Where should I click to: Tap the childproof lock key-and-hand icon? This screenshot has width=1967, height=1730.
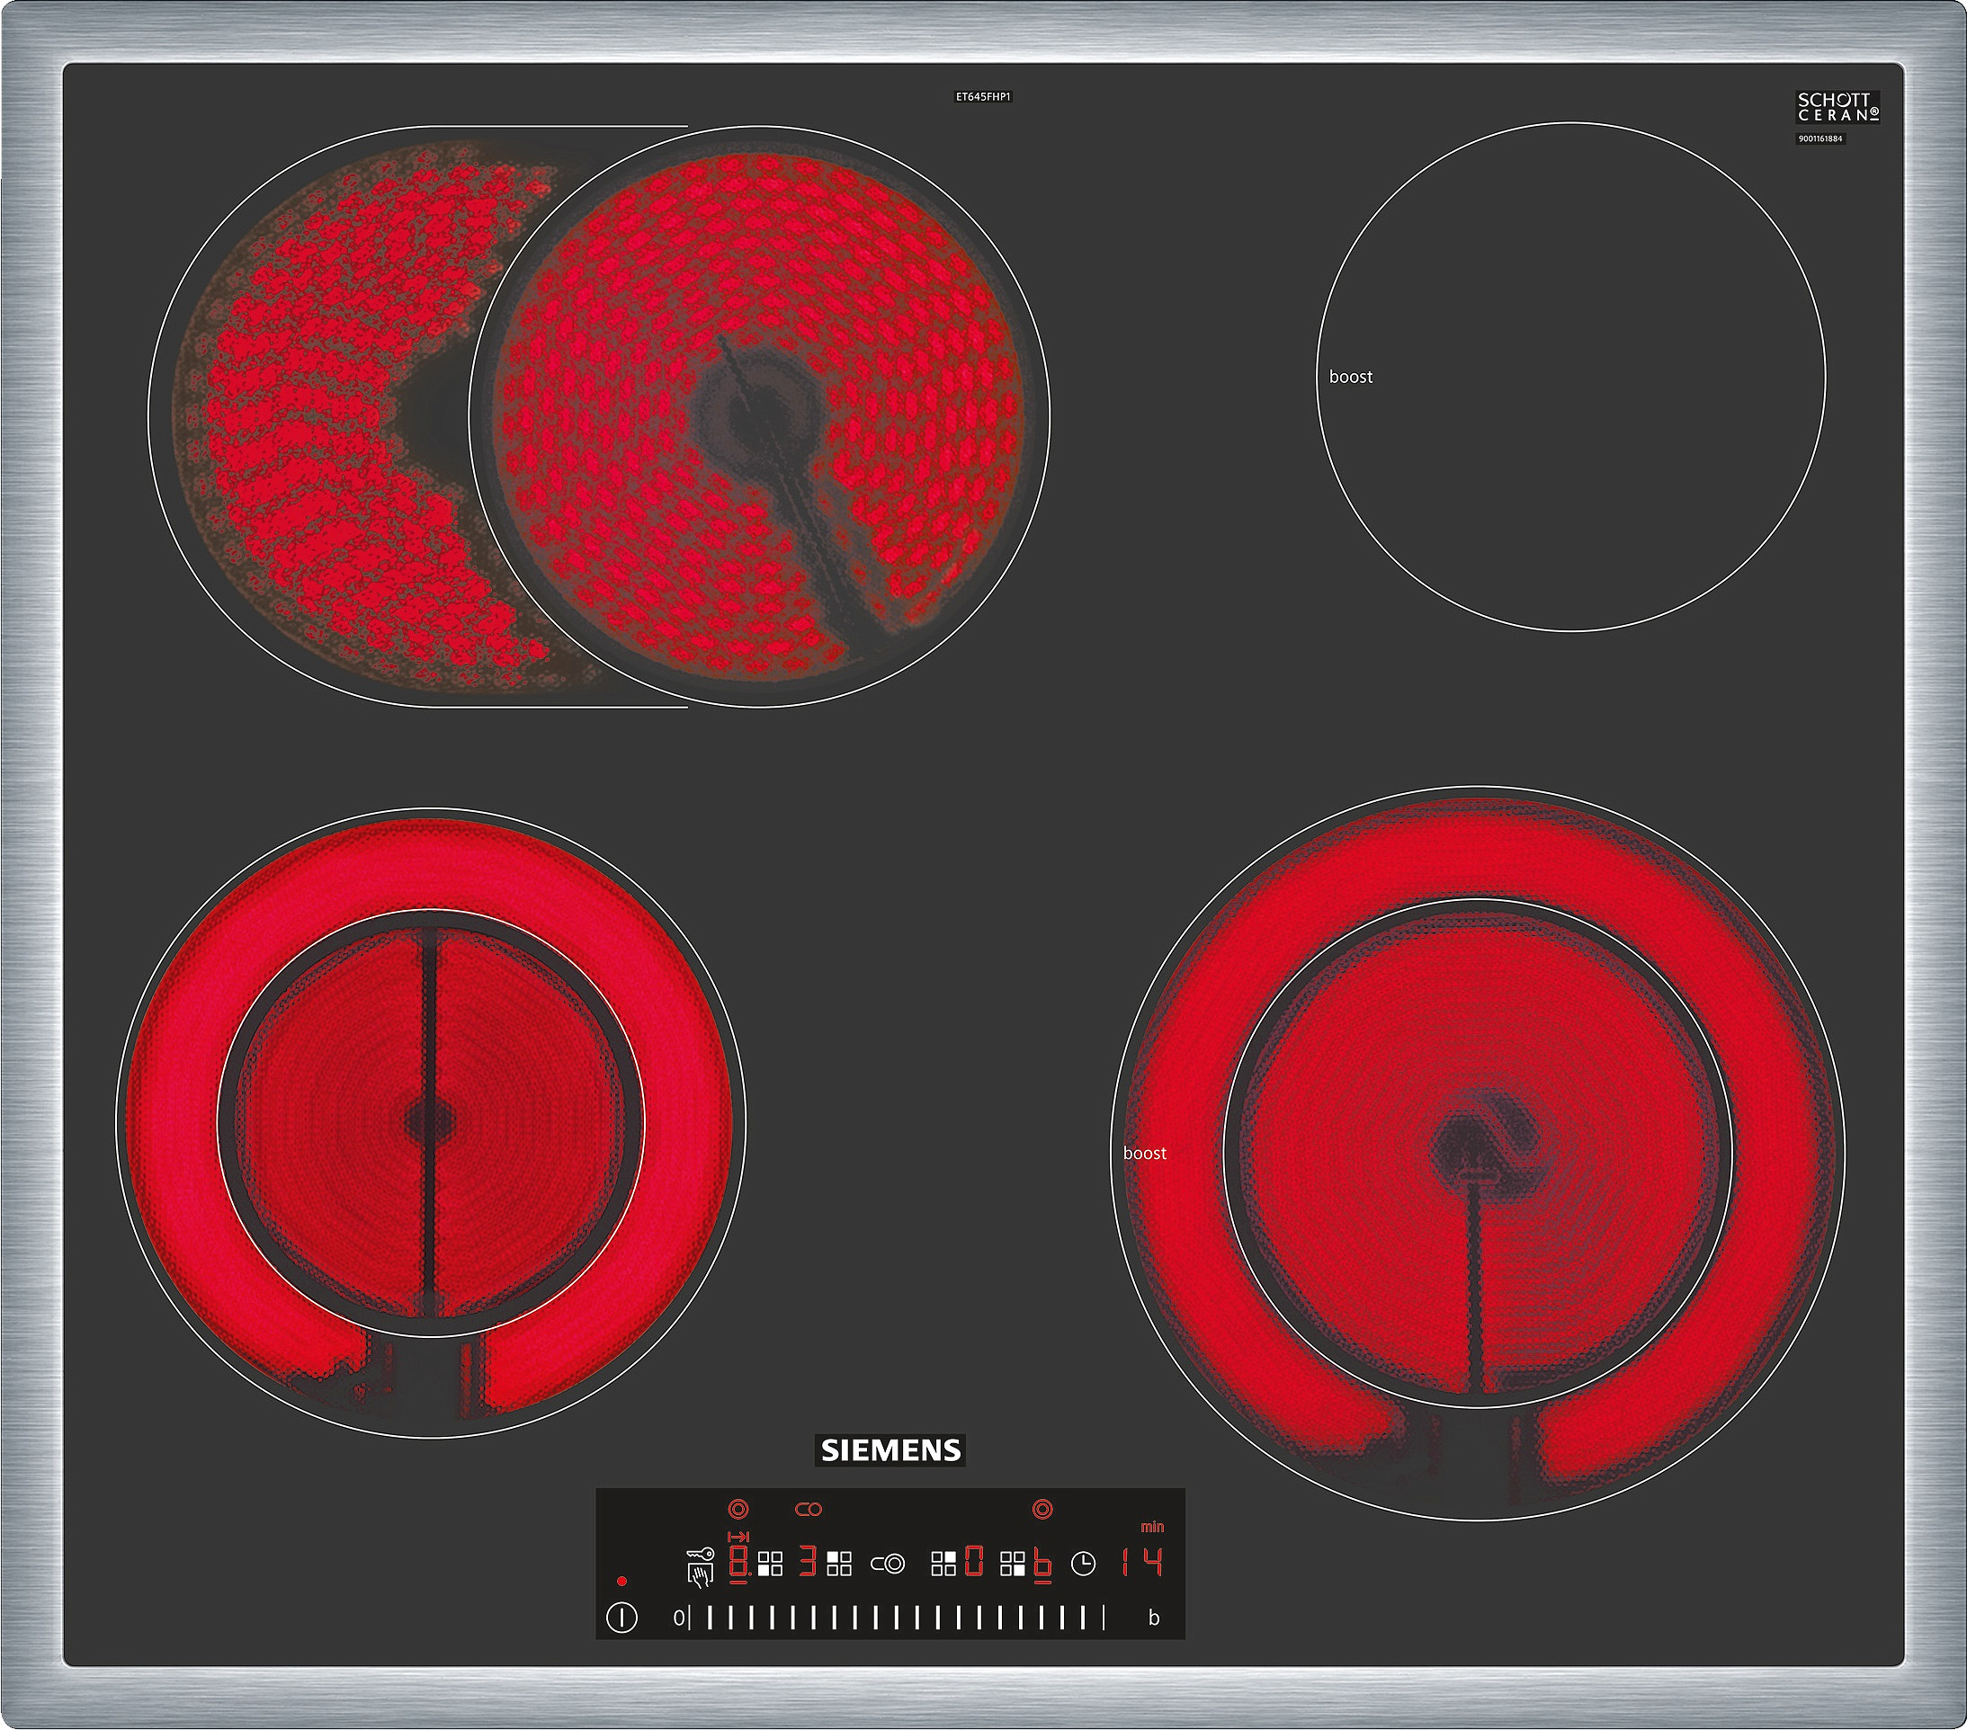[x=701, y=1567]
